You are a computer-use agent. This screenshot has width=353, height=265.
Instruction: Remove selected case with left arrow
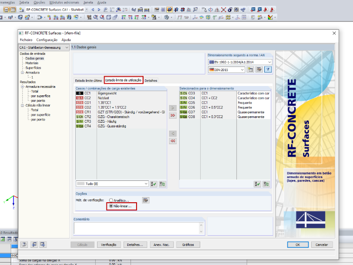tap(173, 133)
